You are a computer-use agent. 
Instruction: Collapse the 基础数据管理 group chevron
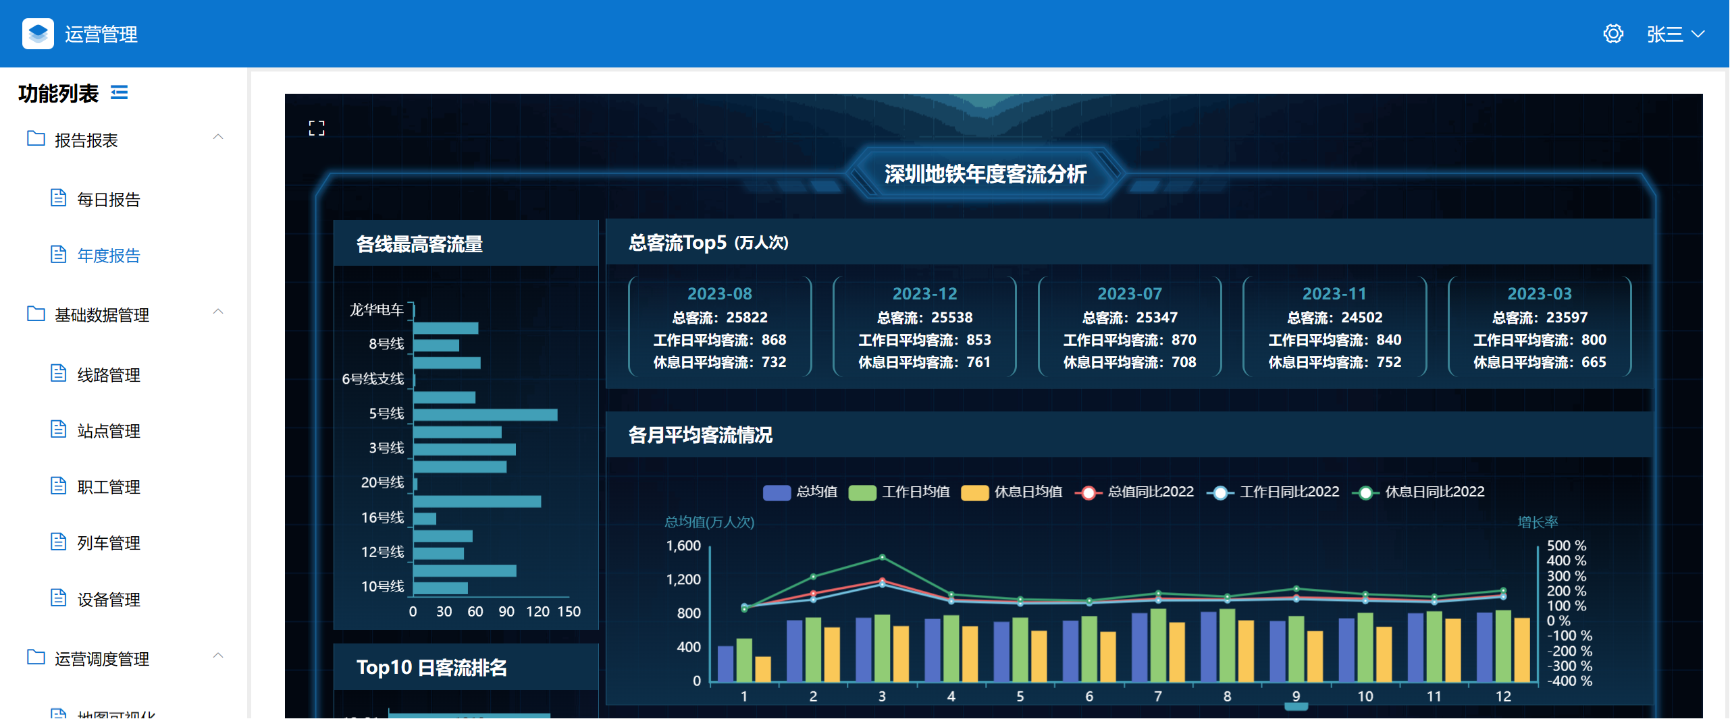tap(218, 312)
